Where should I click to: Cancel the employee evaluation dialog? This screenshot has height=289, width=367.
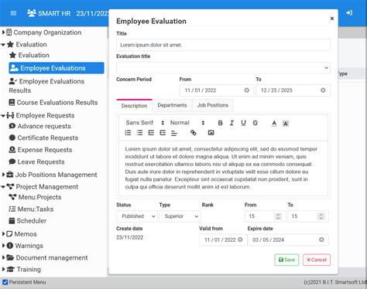tap(317, 260)
